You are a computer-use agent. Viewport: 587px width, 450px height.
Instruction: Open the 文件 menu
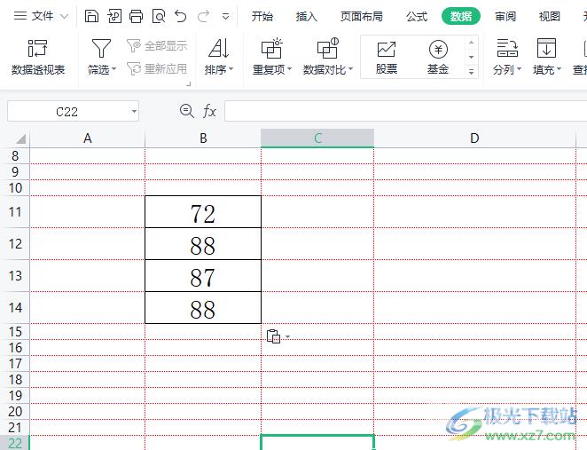[x=41, y=16]
